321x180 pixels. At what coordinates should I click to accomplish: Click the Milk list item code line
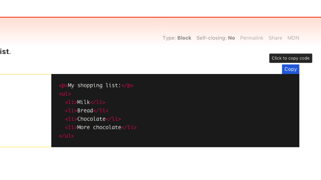[85, 102]
